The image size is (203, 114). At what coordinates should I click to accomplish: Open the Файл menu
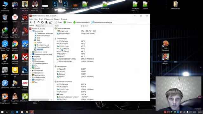[31, 19]
